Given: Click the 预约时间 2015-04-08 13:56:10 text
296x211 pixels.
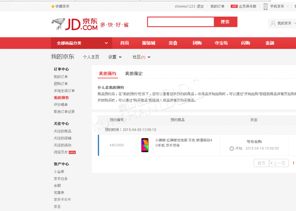Looking at the screenshot, I should click(131, 130).
